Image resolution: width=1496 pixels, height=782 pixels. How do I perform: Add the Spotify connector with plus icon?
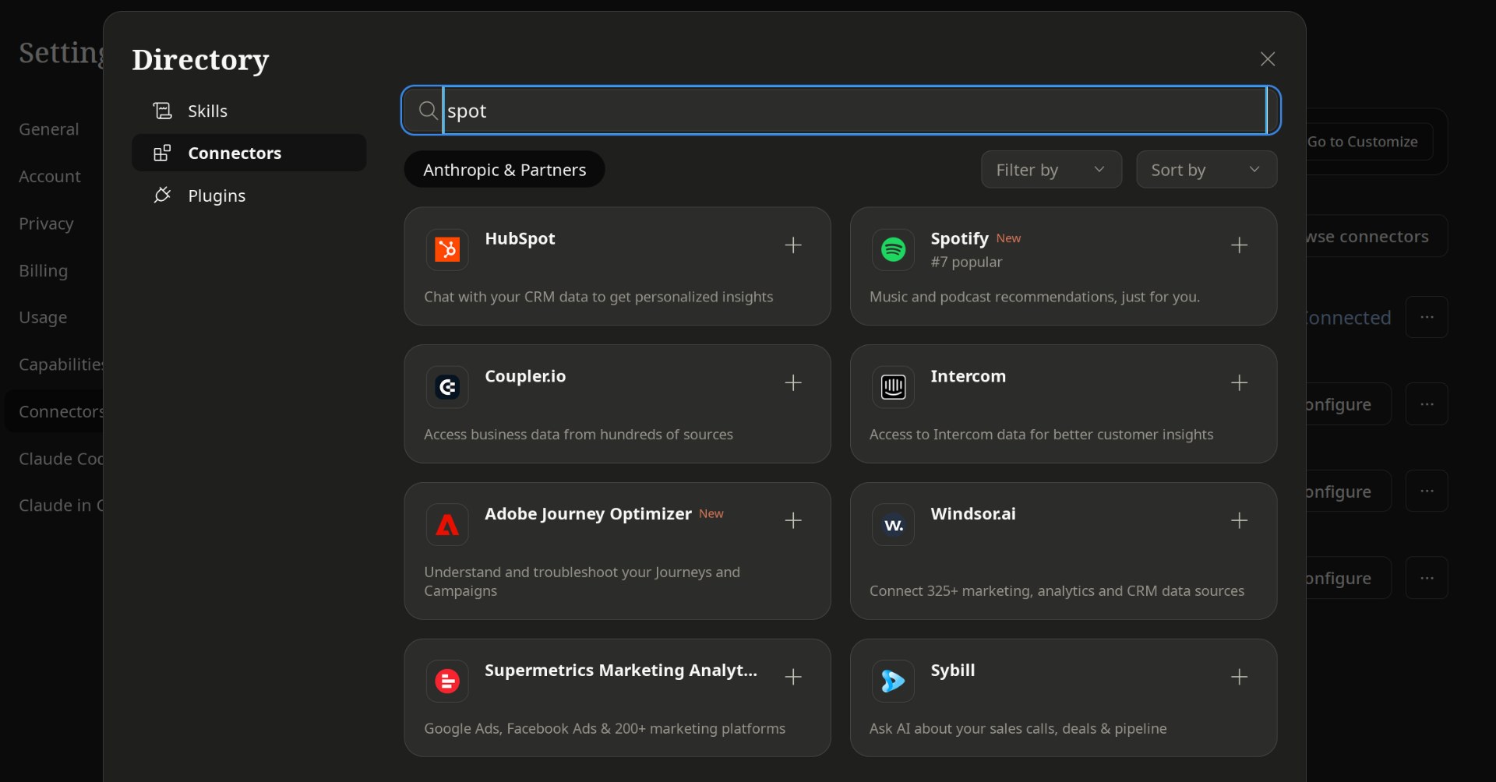tap(1239, 245)
